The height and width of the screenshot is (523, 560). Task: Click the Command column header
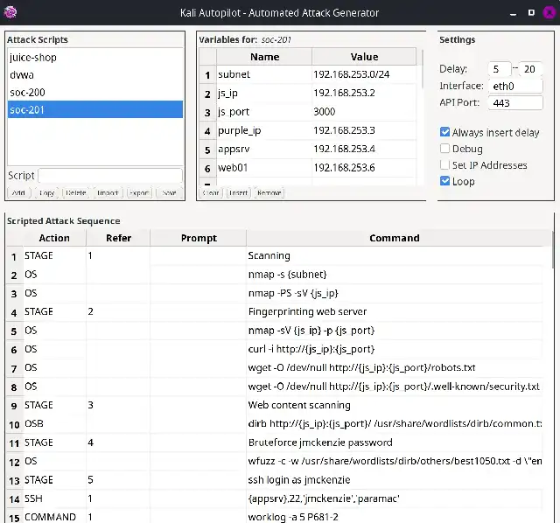tap(394, 238)
